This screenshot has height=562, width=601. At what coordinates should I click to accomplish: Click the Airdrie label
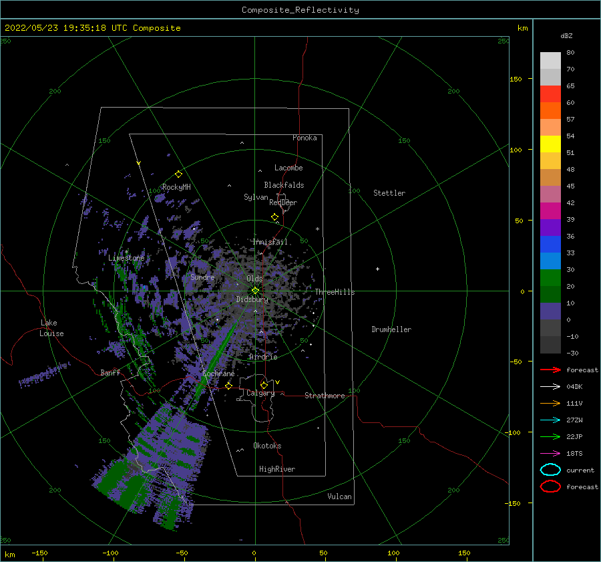click(x=263, y=357)
